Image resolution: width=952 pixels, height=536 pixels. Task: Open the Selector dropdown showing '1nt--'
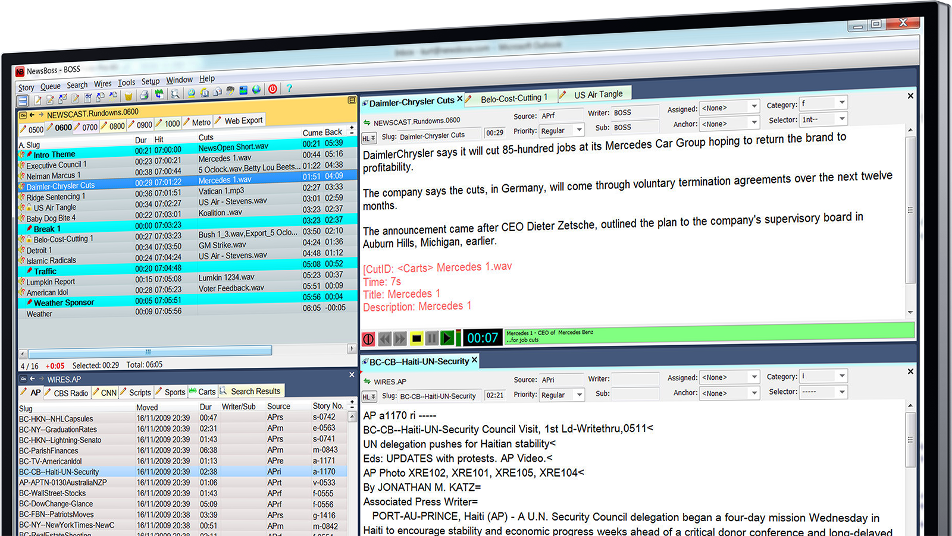coord(841,119)
